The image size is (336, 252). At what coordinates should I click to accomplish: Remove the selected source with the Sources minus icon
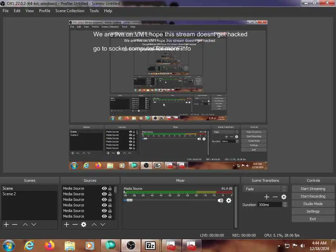(x=75, y=224)
